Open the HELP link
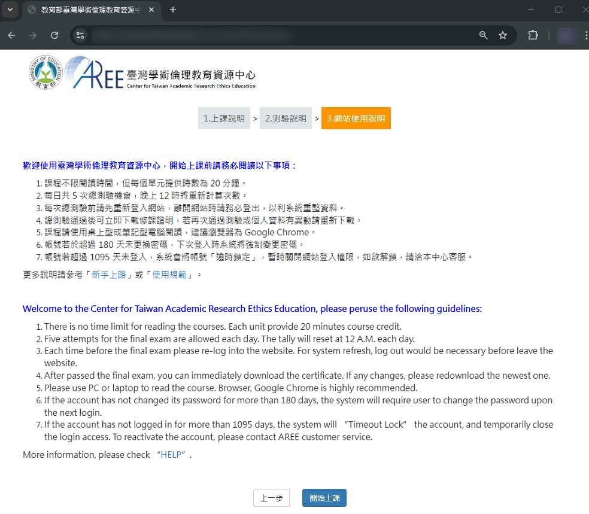The image size is (589, 514). (171, 455)
